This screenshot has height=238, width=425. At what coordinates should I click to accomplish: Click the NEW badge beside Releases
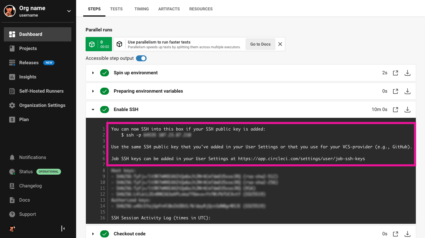click(49, 63)
